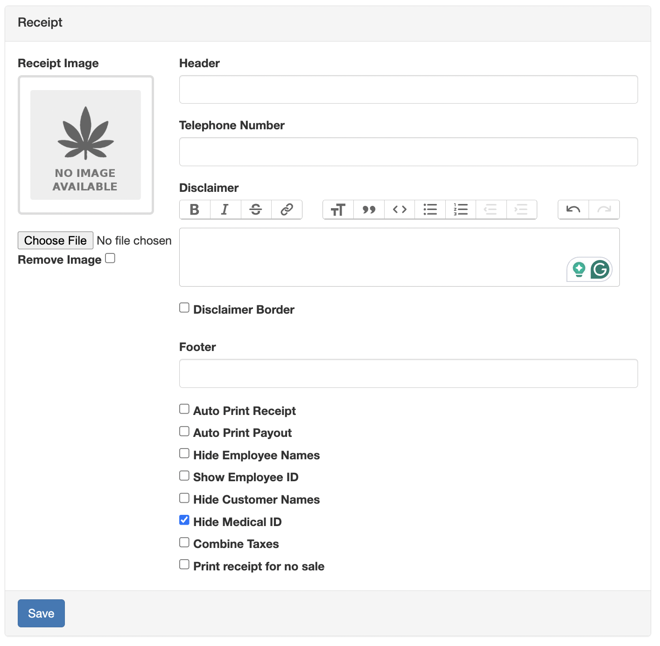Click the Footer input field

point(408,373)
